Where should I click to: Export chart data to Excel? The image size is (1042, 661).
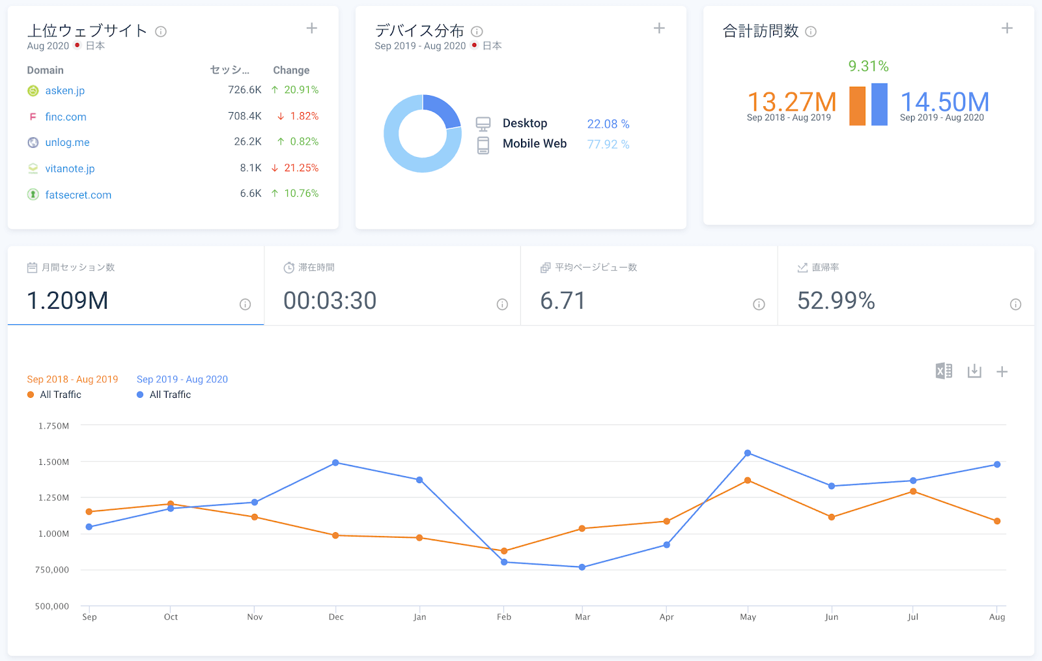pyautogui.click(x=944, y=371)
